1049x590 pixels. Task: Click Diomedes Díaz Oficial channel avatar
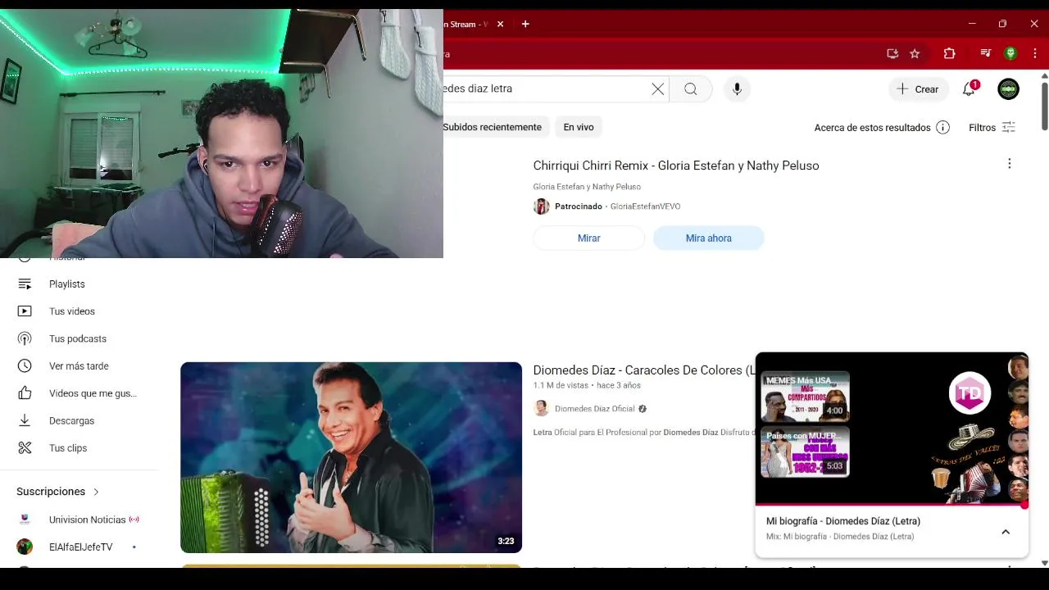click(x=542, y=409)
